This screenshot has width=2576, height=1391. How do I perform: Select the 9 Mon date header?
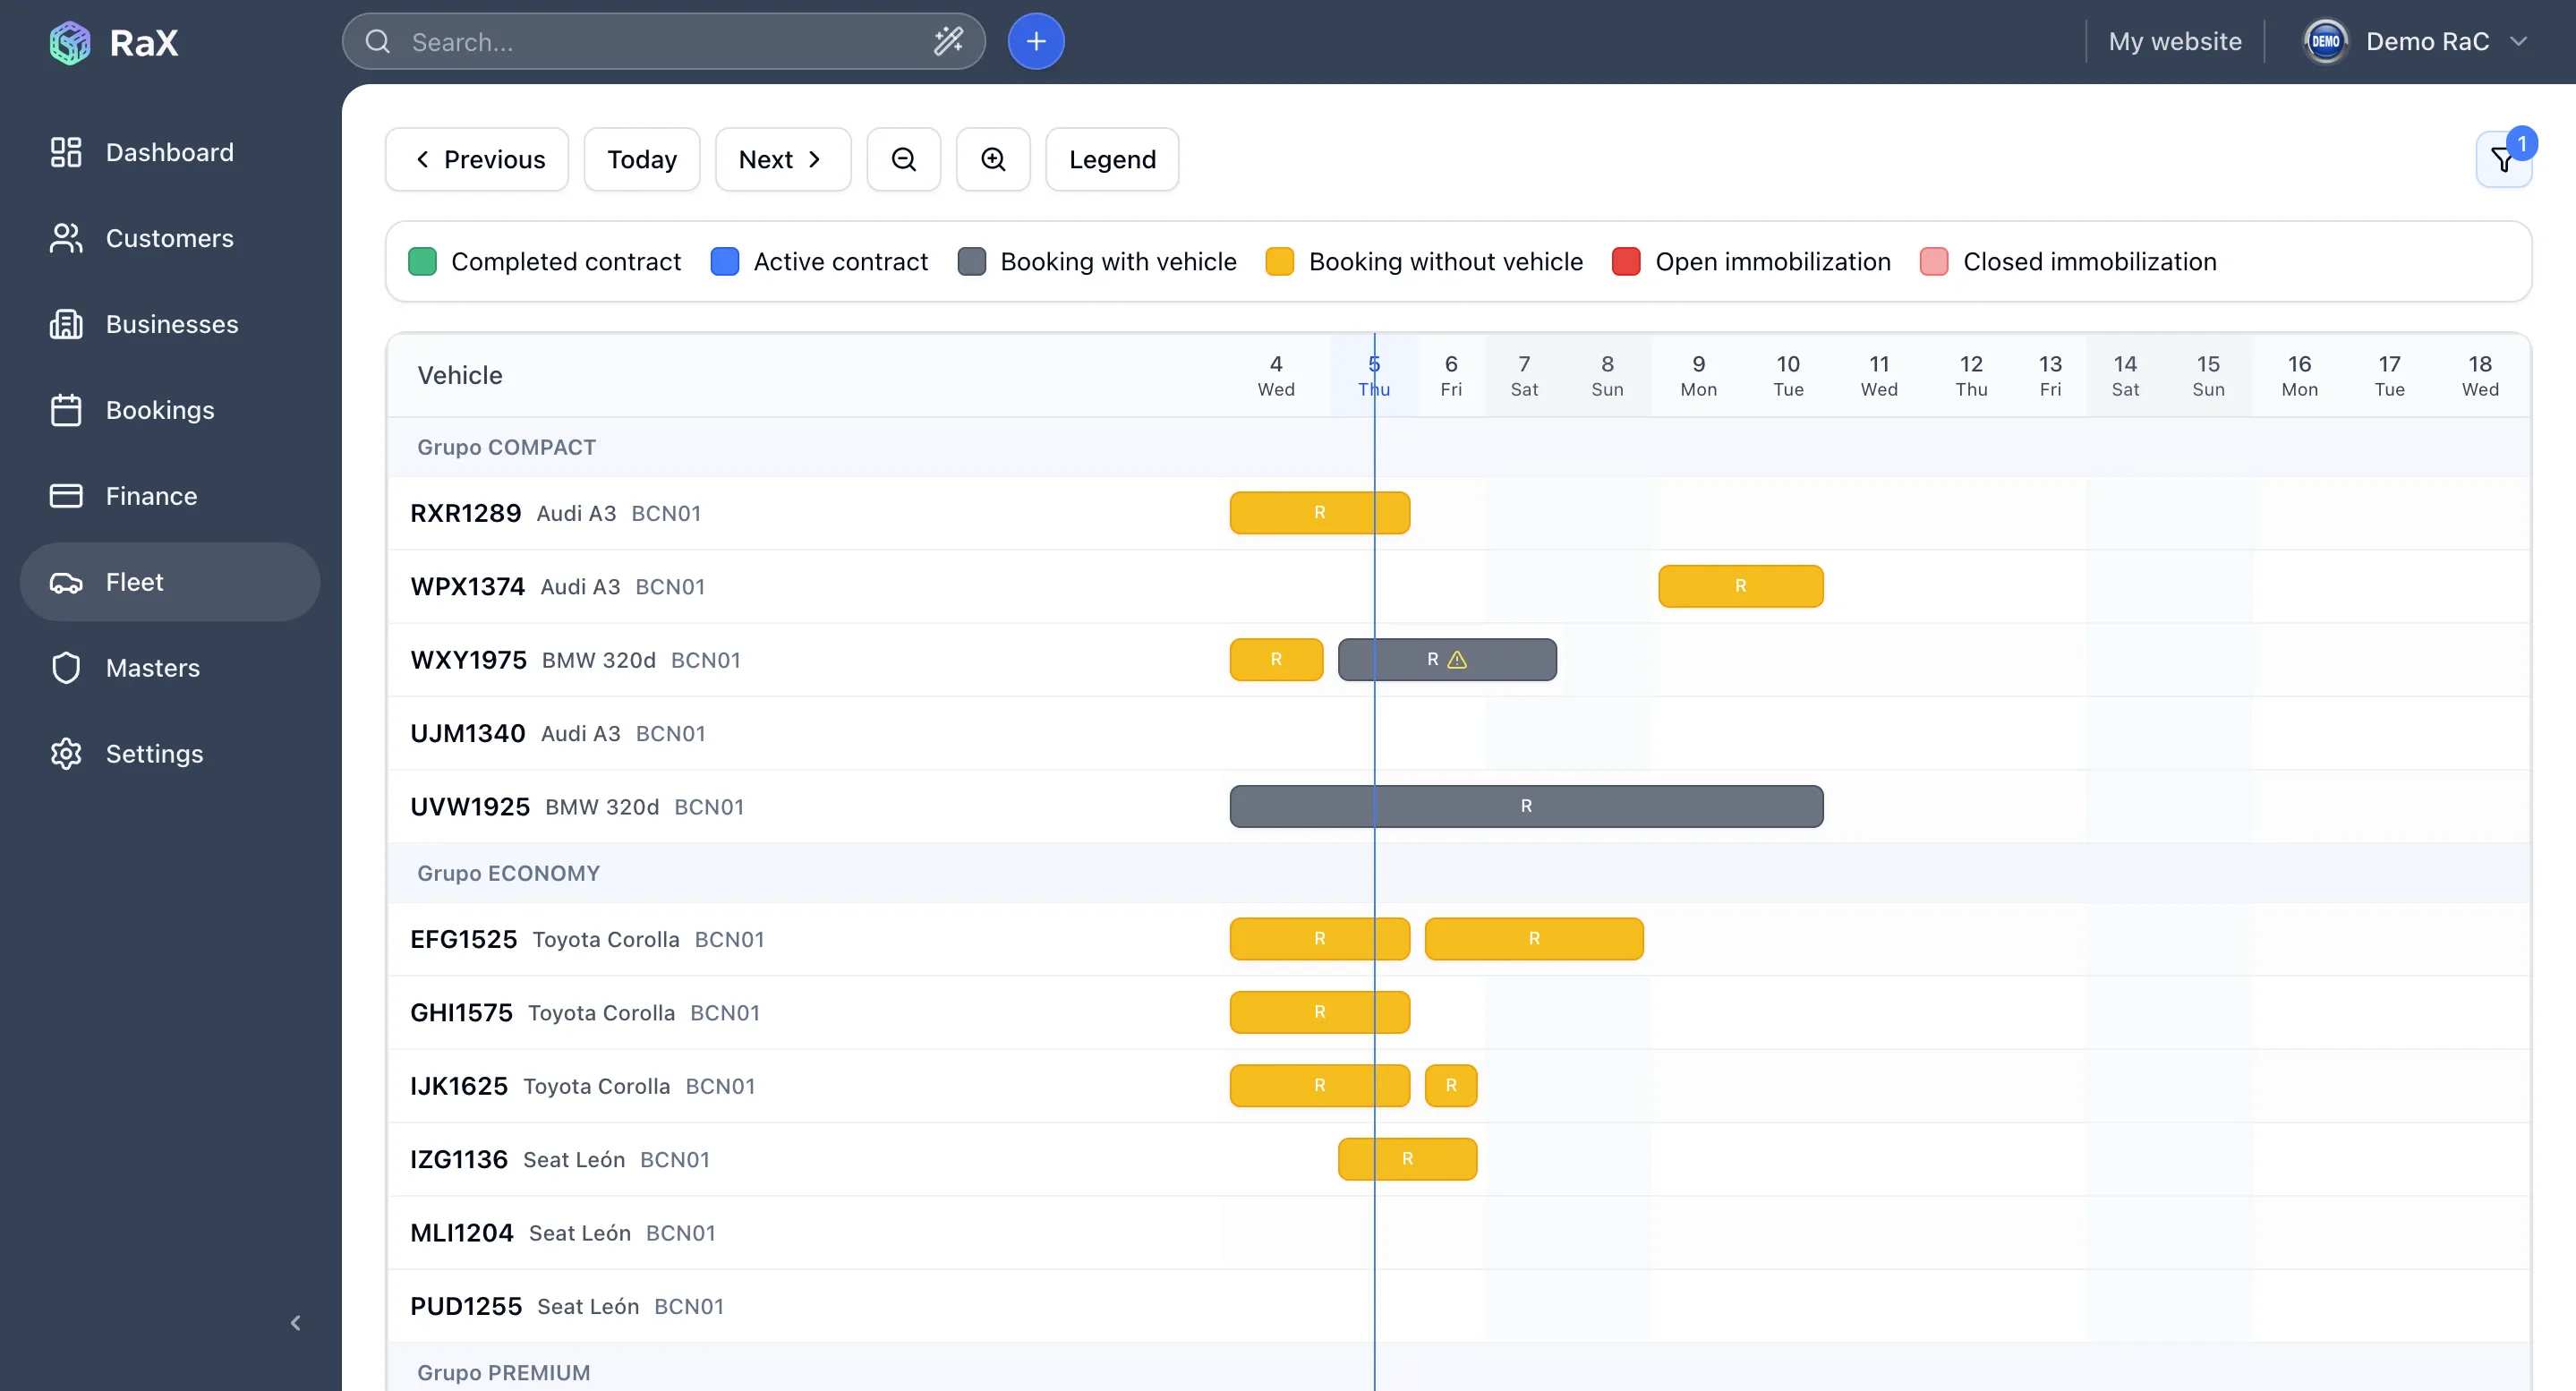tap(1699, 375)
